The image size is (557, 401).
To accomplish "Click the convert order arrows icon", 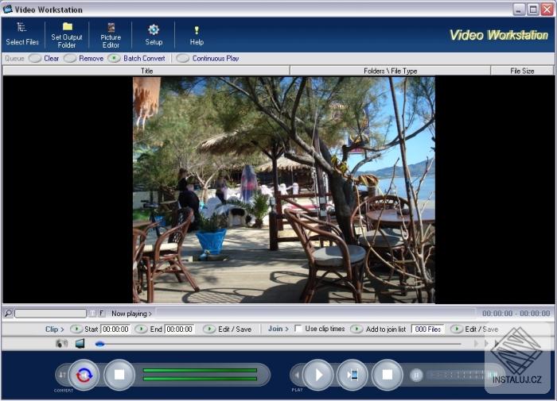I will (x=62, y=375).
